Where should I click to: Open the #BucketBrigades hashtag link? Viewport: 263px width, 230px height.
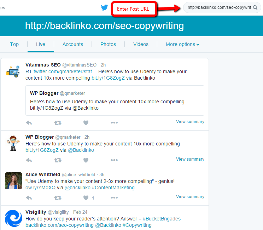(162, 219)
